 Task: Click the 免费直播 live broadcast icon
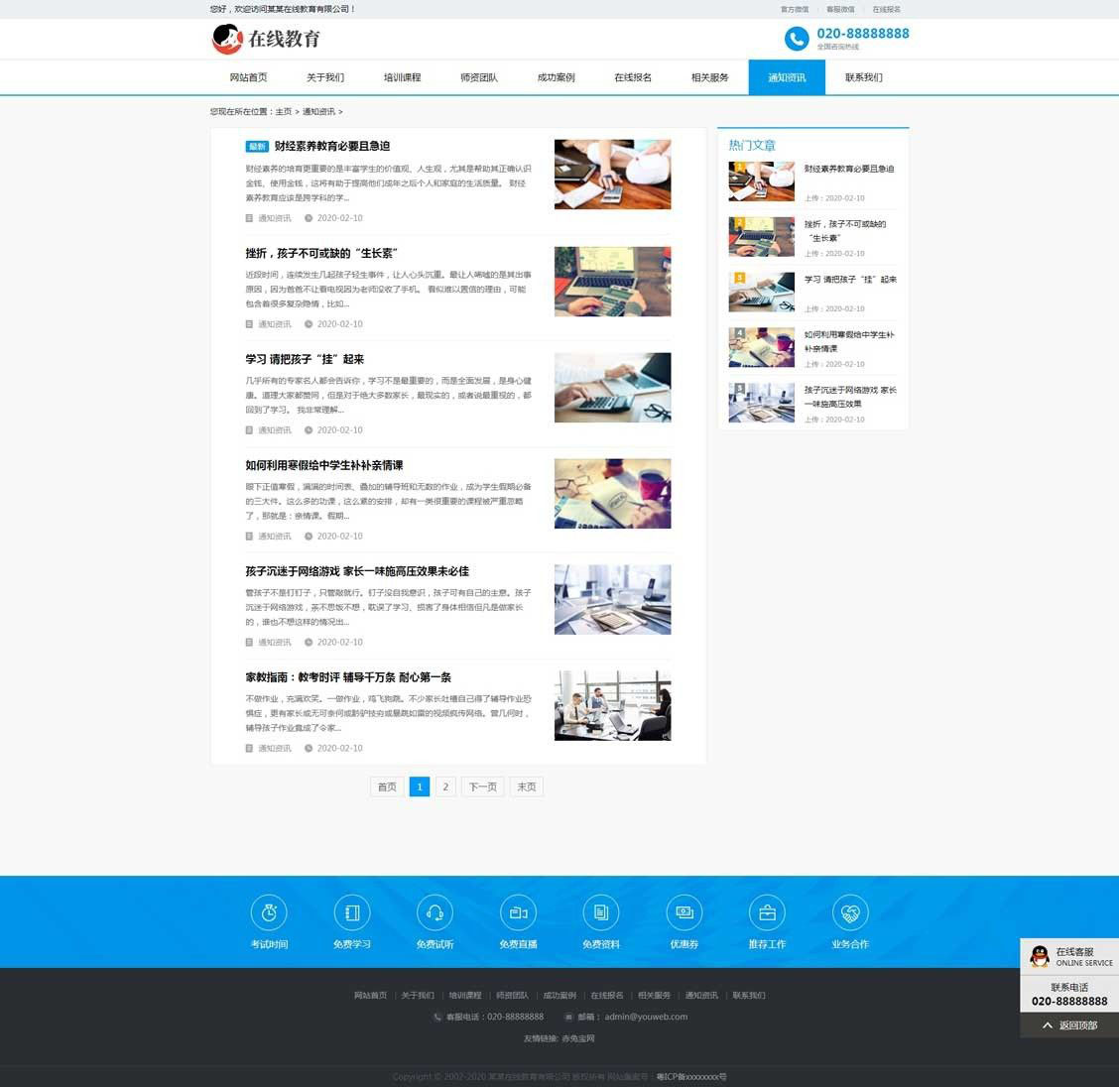click(518, 912)
